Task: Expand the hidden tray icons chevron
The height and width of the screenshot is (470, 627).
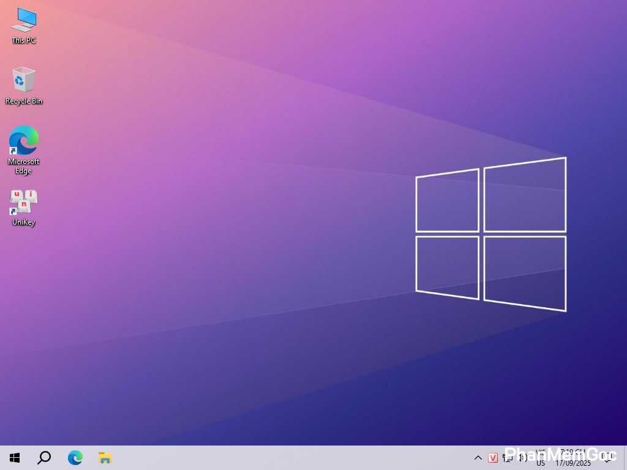Action: point(478,458)
